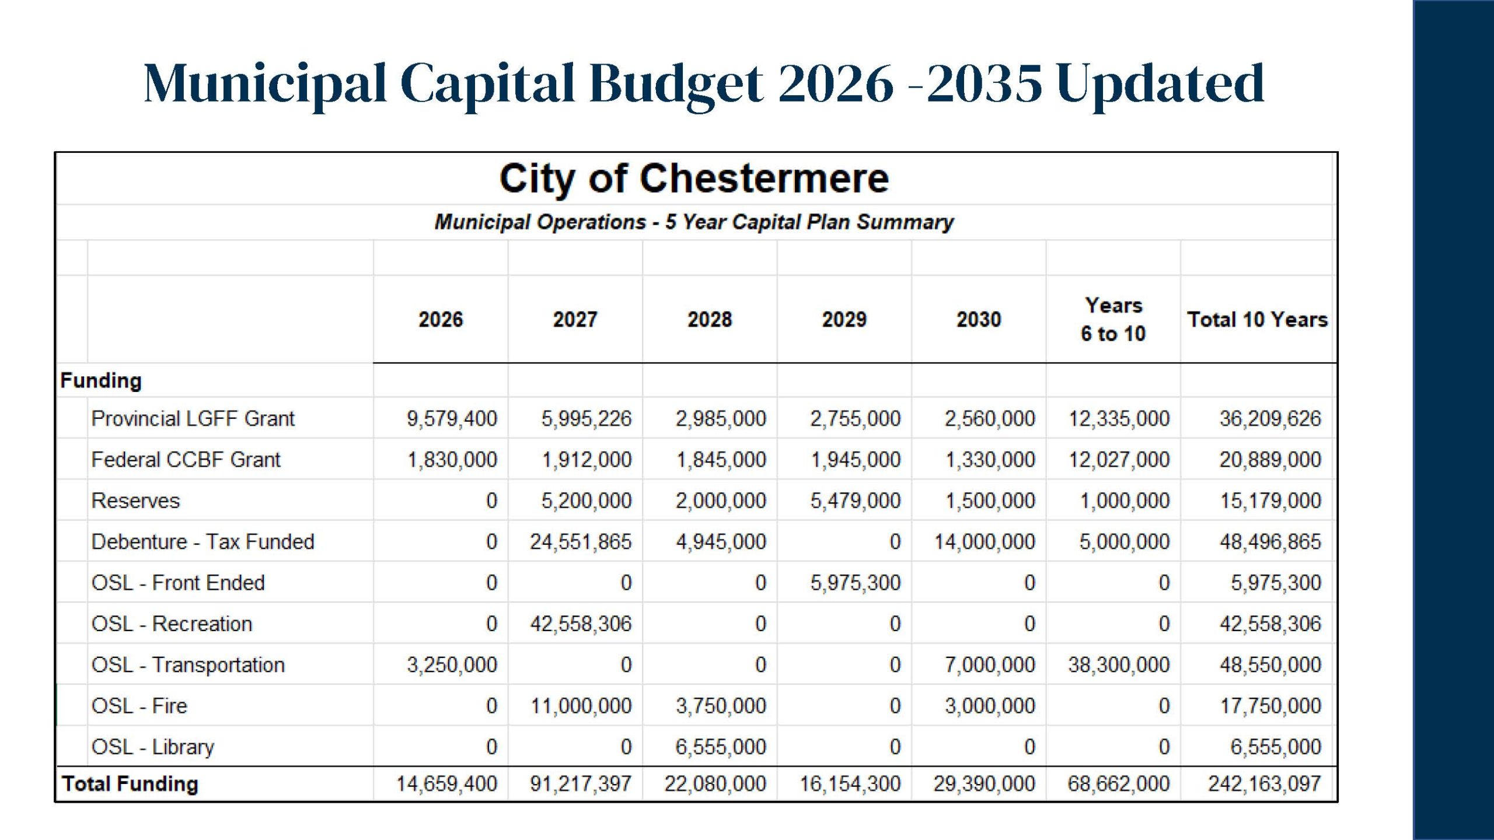The image size is (1494, 840).
Task: Click the 242,163,097 grand total cell
Action: coord(1264,784)
